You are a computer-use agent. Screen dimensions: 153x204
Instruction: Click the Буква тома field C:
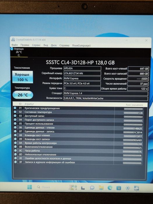(82, 88)
